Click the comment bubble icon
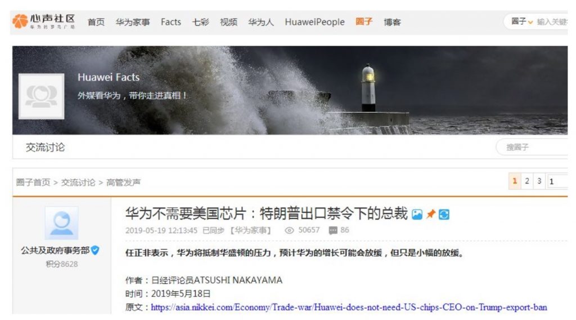The width and height of the screenshot is (576, 320). click(x=333, y=230)
